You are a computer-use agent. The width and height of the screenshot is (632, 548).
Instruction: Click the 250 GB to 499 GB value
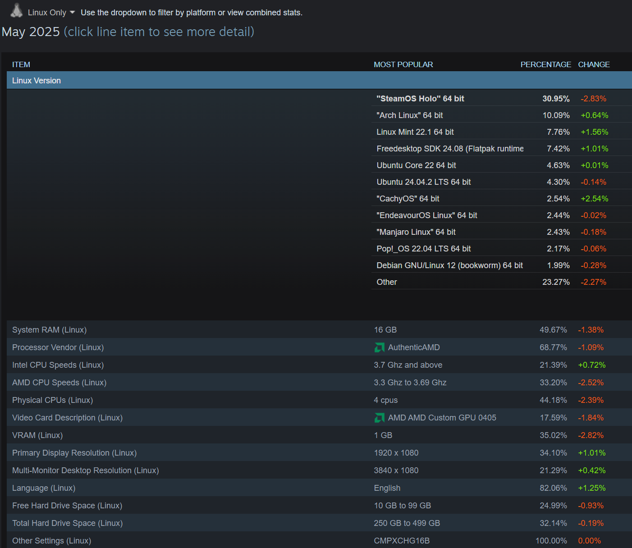click(407, 523)
